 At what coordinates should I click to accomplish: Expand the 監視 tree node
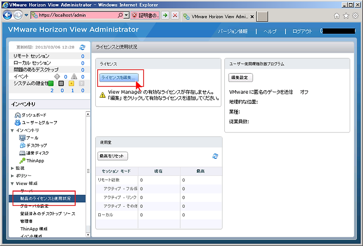pos(12,168)
